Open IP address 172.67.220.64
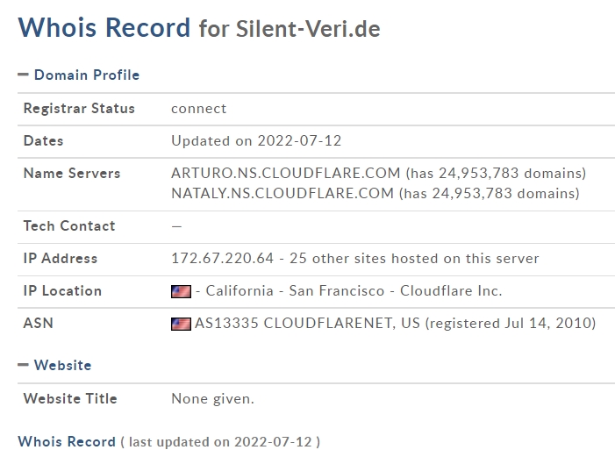The height and width of the screenshot is (457, 615). pyautogui.click(x=222, y=258)
